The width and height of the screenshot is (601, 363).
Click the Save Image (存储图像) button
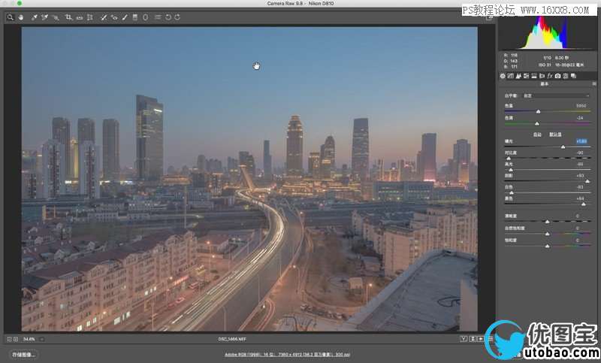pyautogui.click(x=24, y=354)
